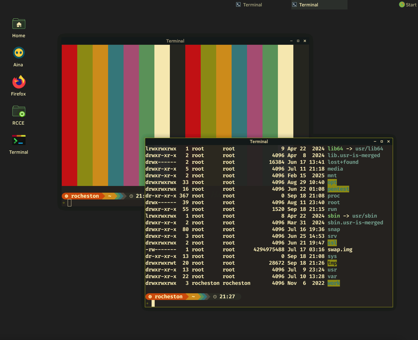Minimize the color-stripe Terminal window
The image size is (418, 340).
(x=291, y=41)
